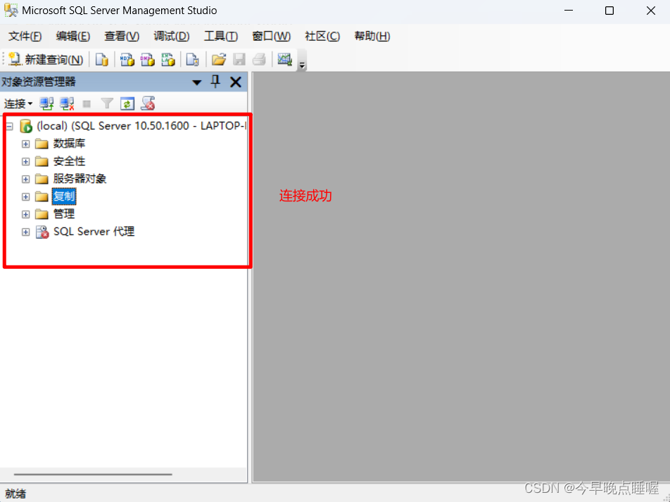
Task: Expand the 服务器对象 folder node
Action: click(25, 179)
